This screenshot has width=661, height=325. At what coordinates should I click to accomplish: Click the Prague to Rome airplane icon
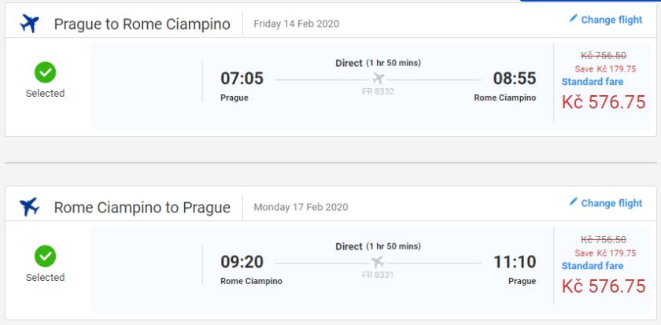[x=29, y=24]
